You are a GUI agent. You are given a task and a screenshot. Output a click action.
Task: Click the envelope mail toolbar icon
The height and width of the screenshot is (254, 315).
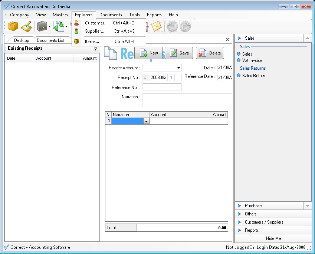click(157, 26)
